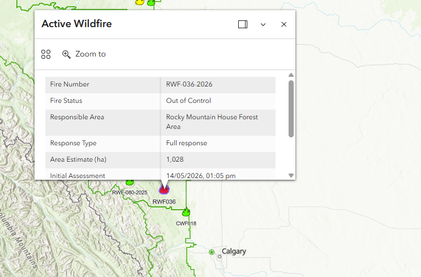Collapse the popup with the chevron
Screen dimensions: 421x277
click(x=263, y=24)
